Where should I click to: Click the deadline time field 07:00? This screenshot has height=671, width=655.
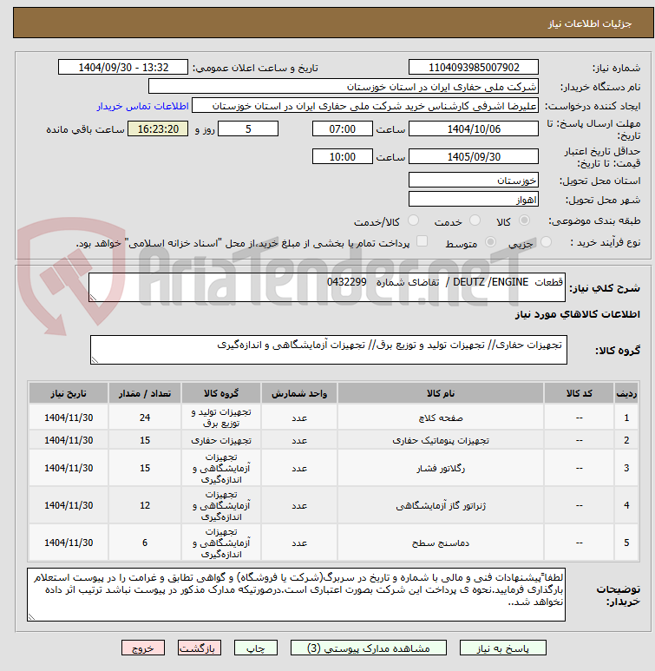(x=343, y=128)
